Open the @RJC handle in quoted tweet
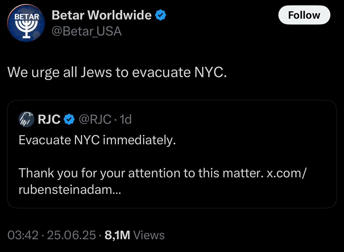 coord(95,119)
